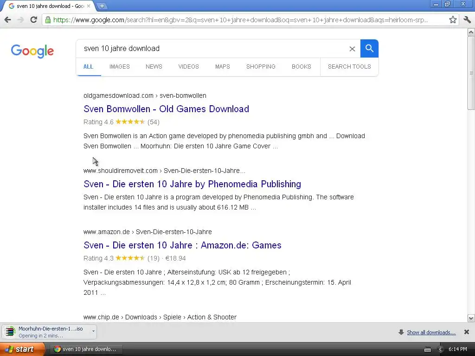Click the 'www.shouldiremoveit.com' breadcrumb text
Viewport: 475px width, 356px height.
pyautogui.click(x=120, y=171)
